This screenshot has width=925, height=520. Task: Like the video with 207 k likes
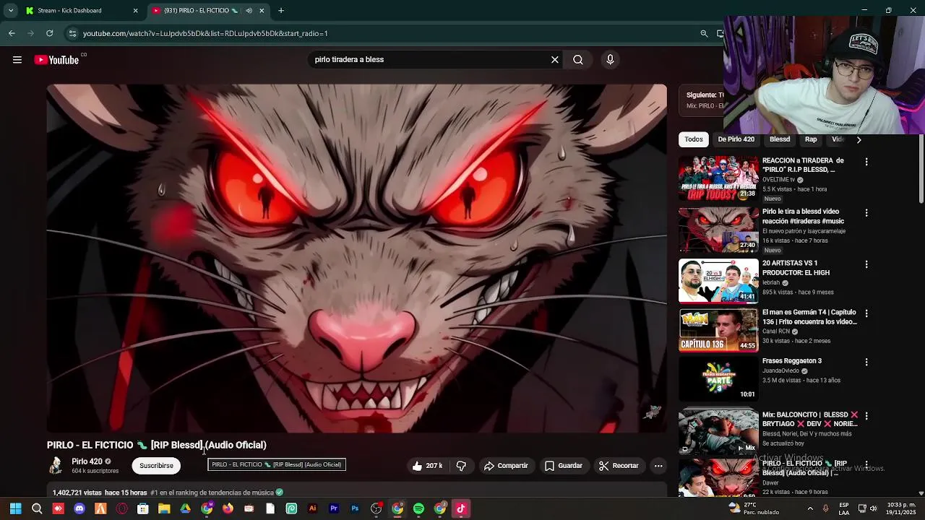(x=427, y=466)
